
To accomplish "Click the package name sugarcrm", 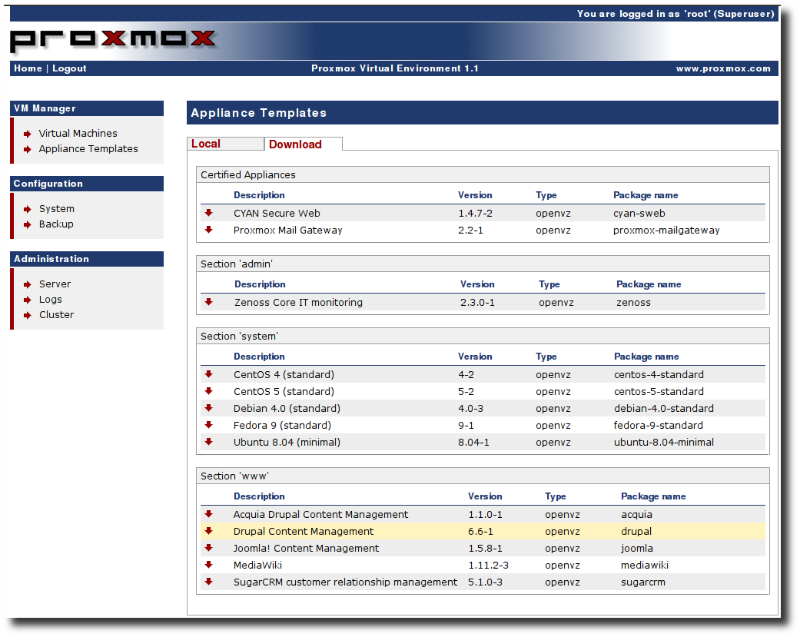I will tap(643, 582).
